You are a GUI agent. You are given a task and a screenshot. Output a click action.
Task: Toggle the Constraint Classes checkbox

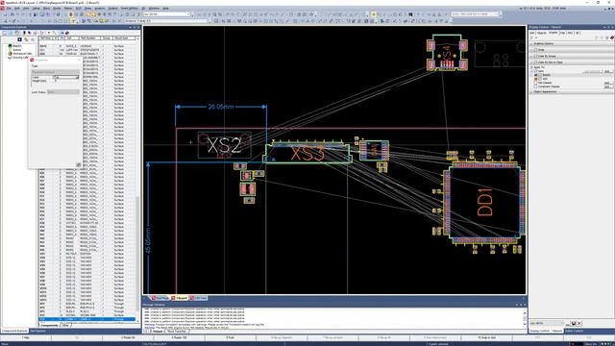(536, 86)
